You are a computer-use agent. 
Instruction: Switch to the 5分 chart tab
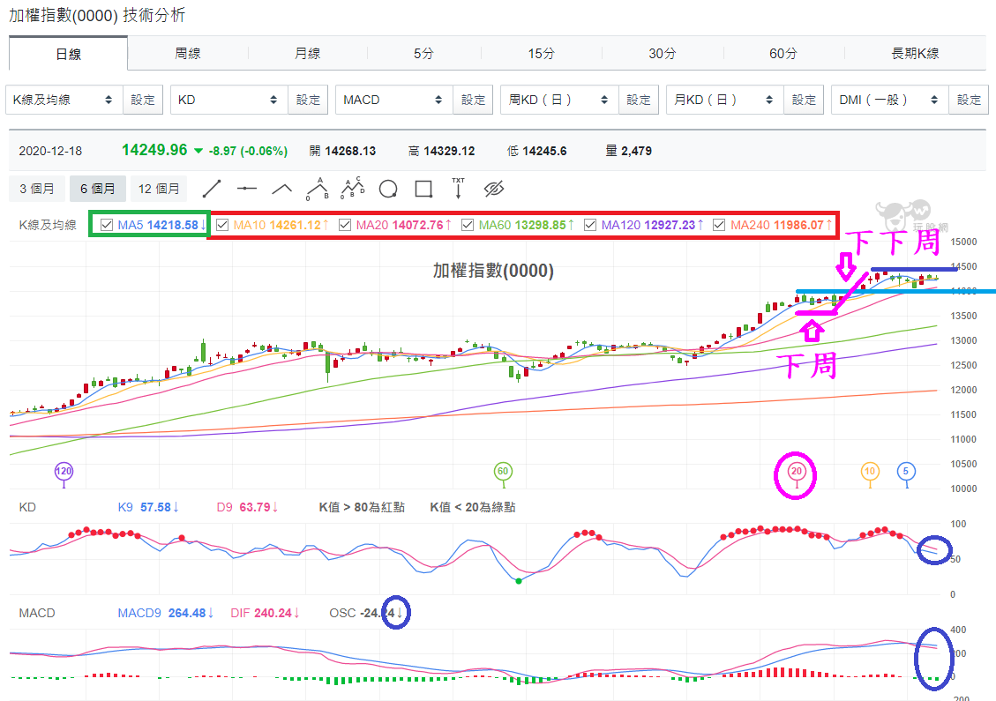[423, 53]
